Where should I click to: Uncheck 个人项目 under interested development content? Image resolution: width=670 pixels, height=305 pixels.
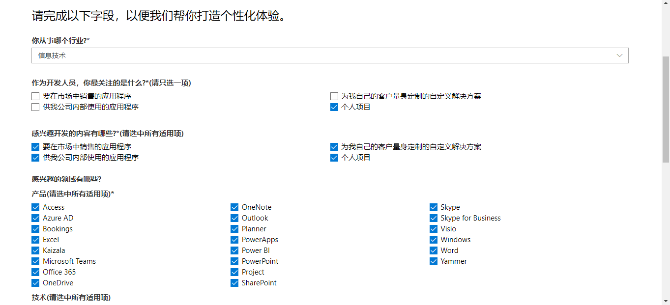click(334, 158)
